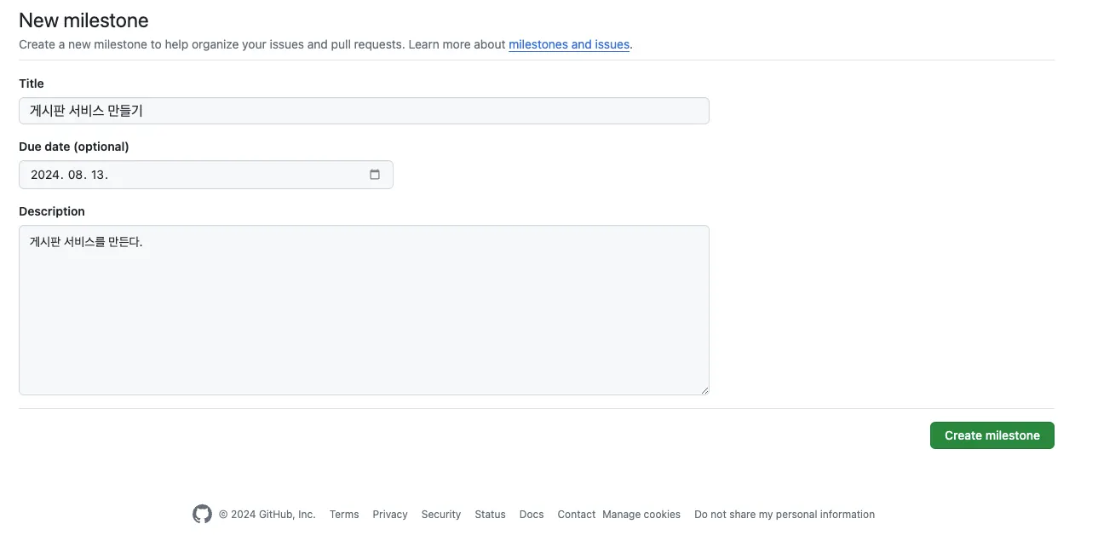1098x547 pixels.
Task: Click the GitHub logo in the footer
Action: 202,514
